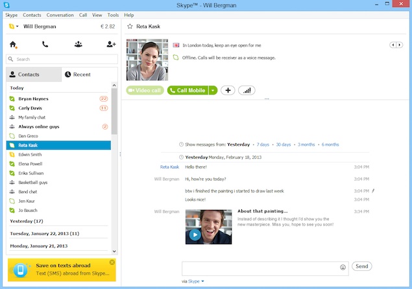
Task: Expand the Call Mobile dropdown arrow
Action: pos(213,91)
